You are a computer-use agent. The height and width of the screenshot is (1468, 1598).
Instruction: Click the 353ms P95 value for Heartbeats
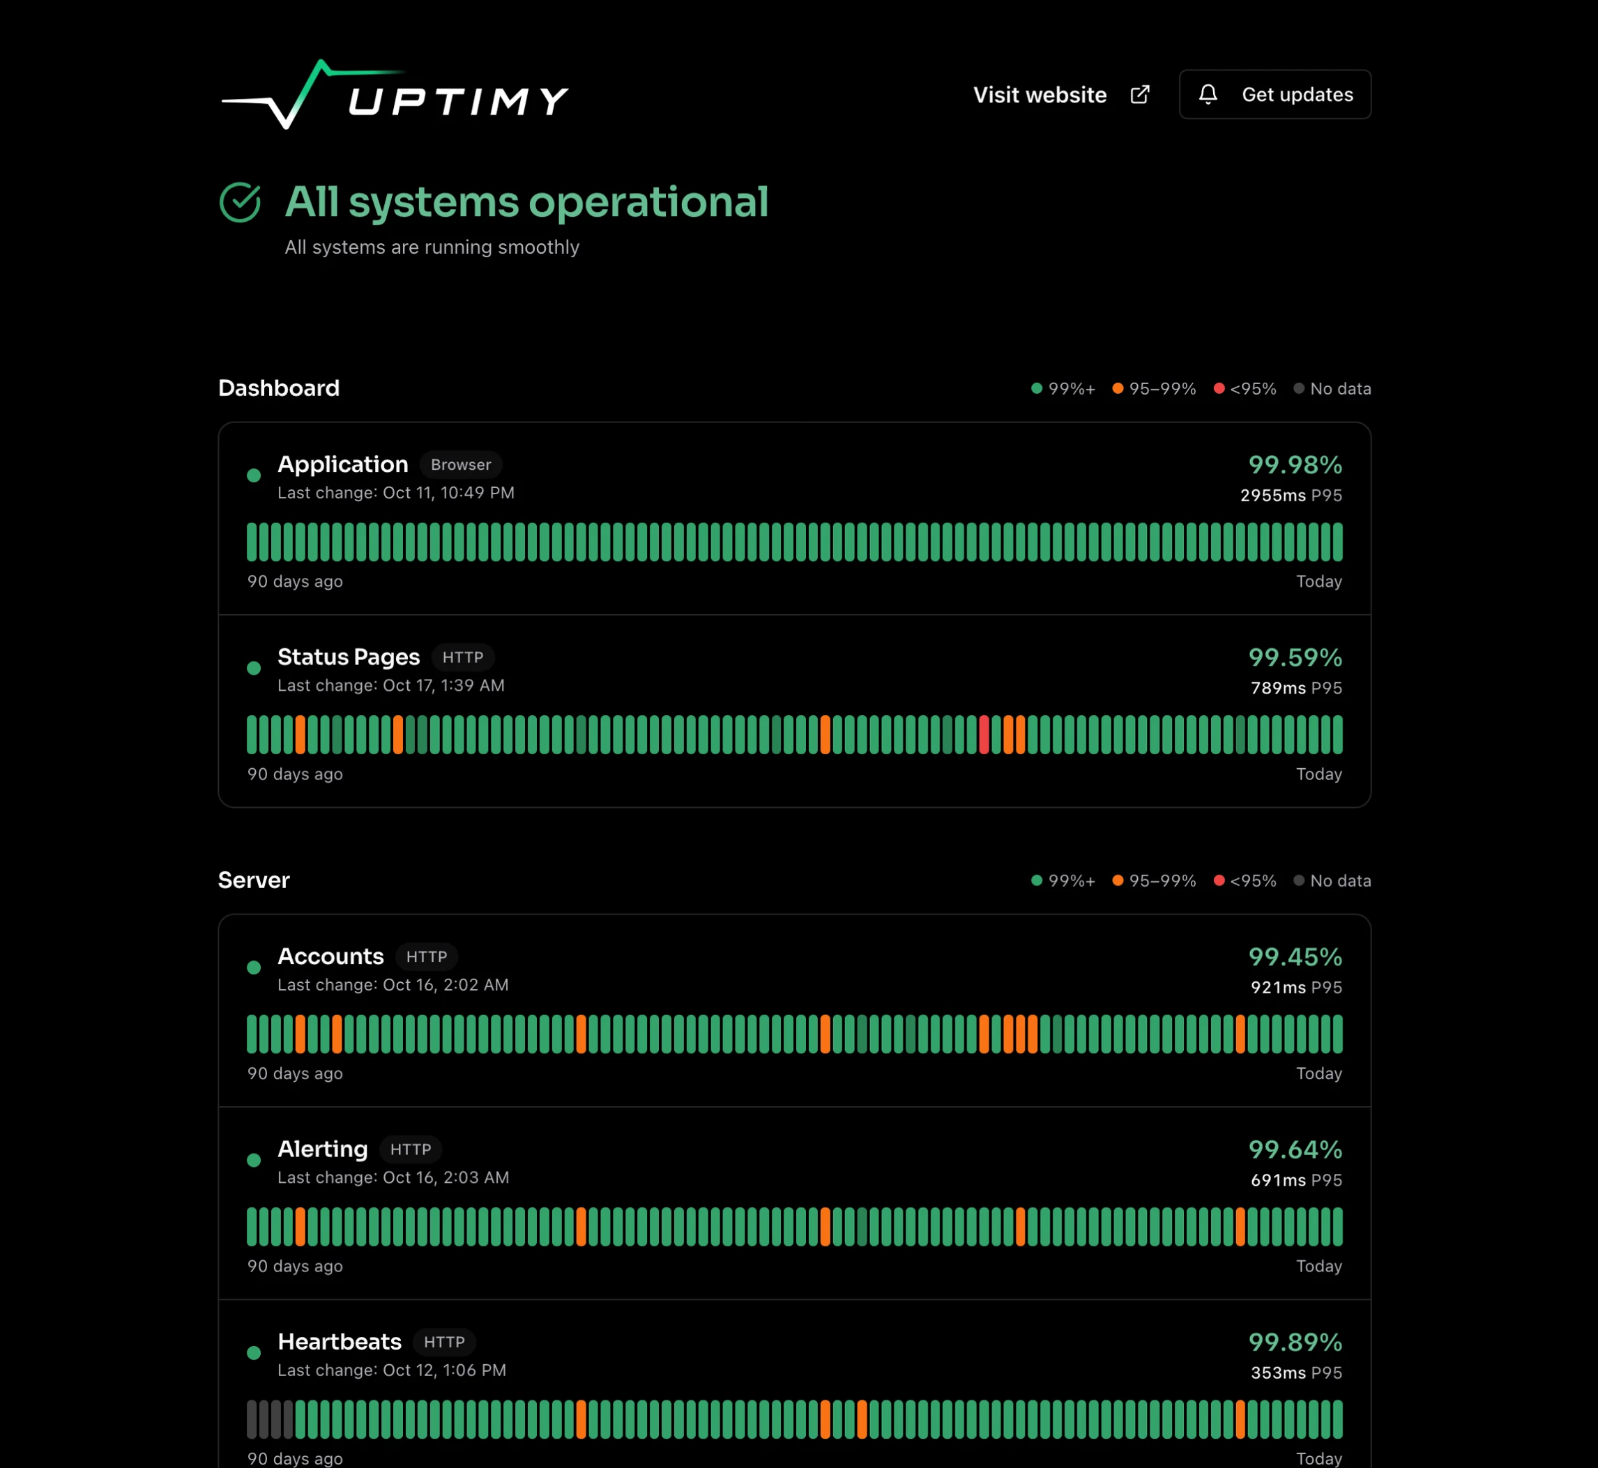[1296, 1373]
